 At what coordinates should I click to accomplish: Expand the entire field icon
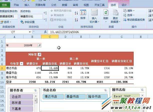(x=45, y=13)
